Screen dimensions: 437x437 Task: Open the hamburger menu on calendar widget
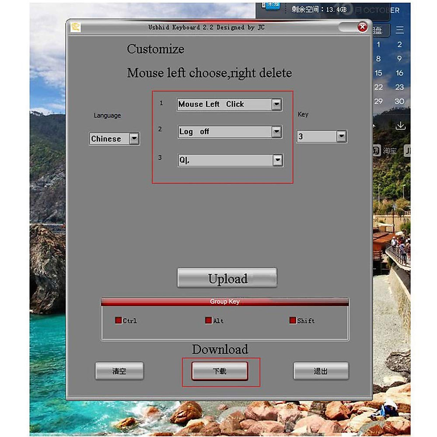coord(400,30)
